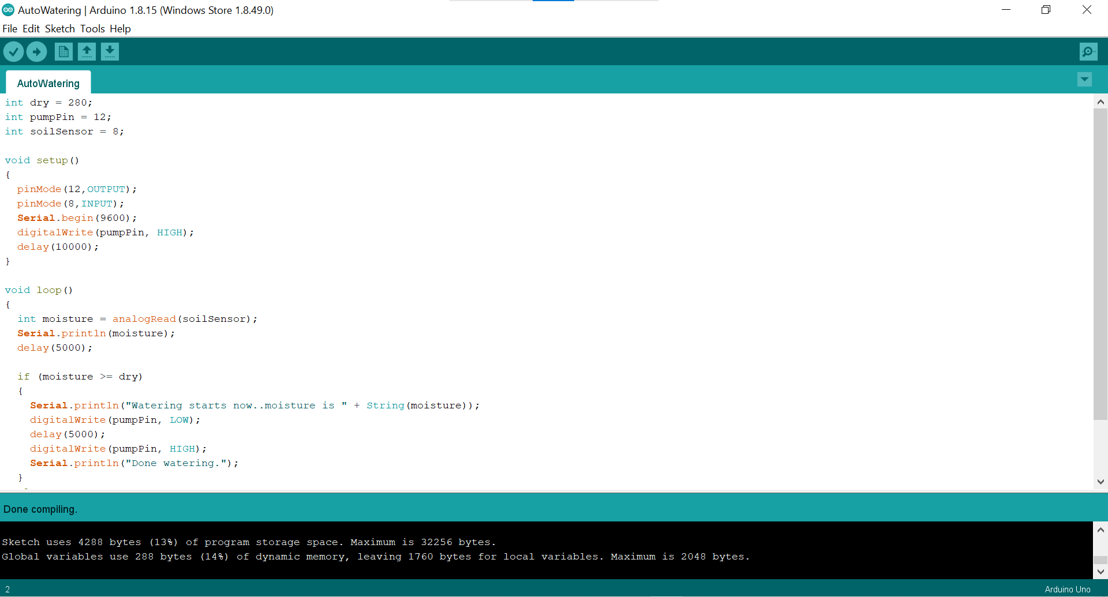Click the 'Arduino Uno' board label in status bar
Image resolution: width=1108 pixels, height=597 pixels.
[x=1068, y=590]
